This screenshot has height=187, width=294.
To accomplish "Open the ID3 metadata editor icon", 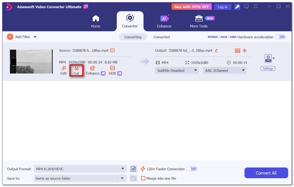I will pyautogui.click(x=237, y=51).
